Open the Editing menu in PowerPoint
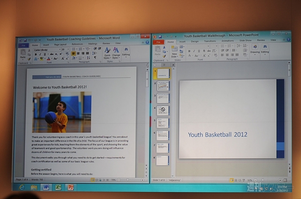 coord(265,49)
